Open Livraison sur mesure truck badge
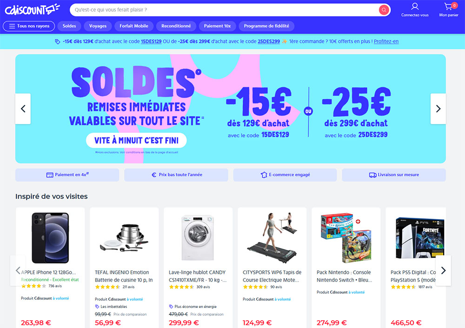The height and width of the screenshot is (328, 465). click(x=394, y=175)
